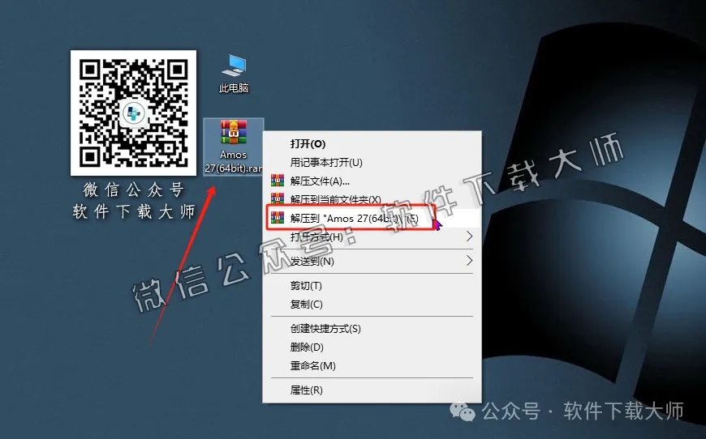The height and width of the screenshot is (439, 706).
Task: Select 删除(D) from context menu
Action: [372, 347]
